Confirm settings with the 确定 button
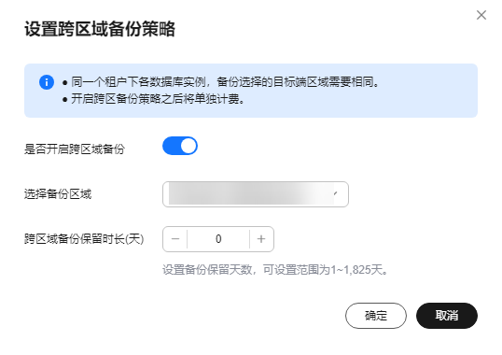502x355 pixels. tap(376, 316)
